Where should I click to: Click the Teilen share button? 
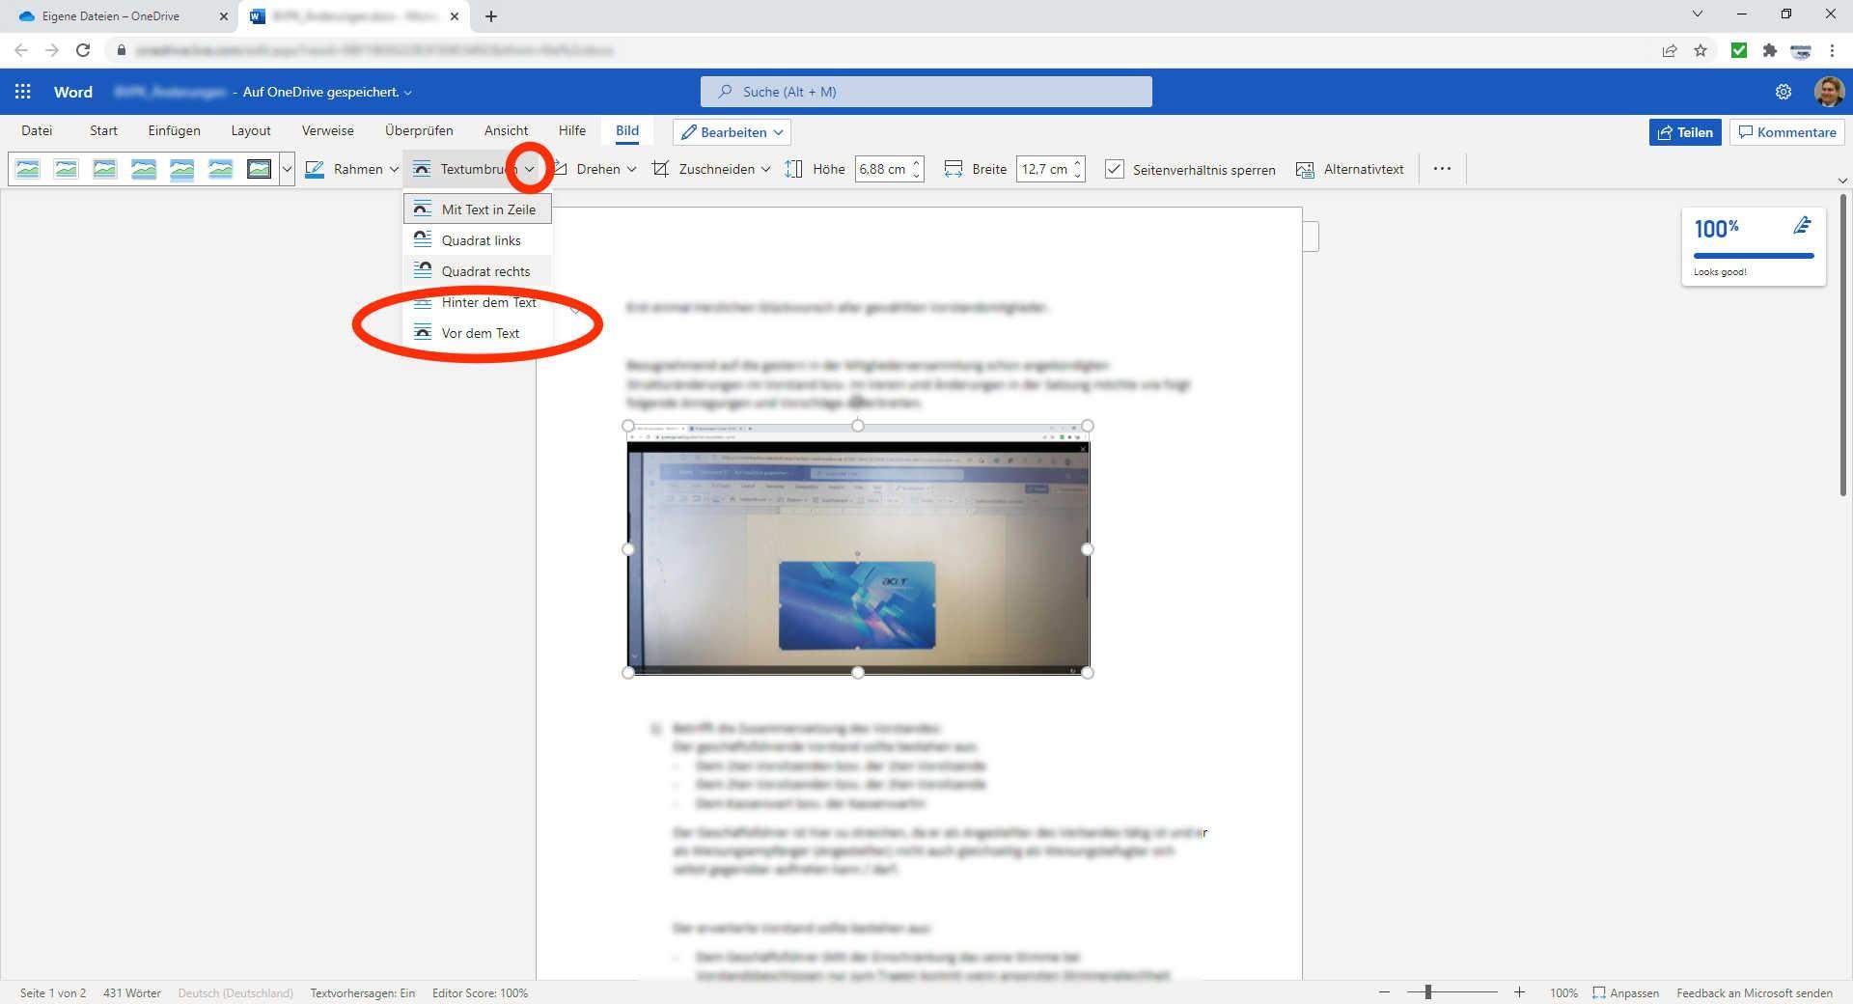coord(1685,132)
